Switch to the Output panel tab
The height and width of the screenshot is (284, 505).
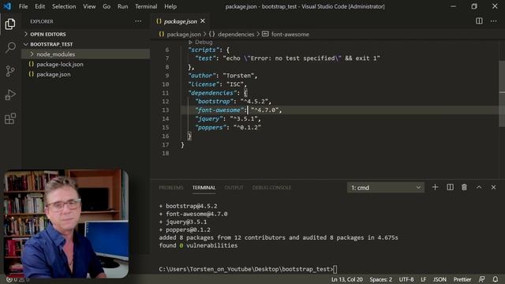234,188
